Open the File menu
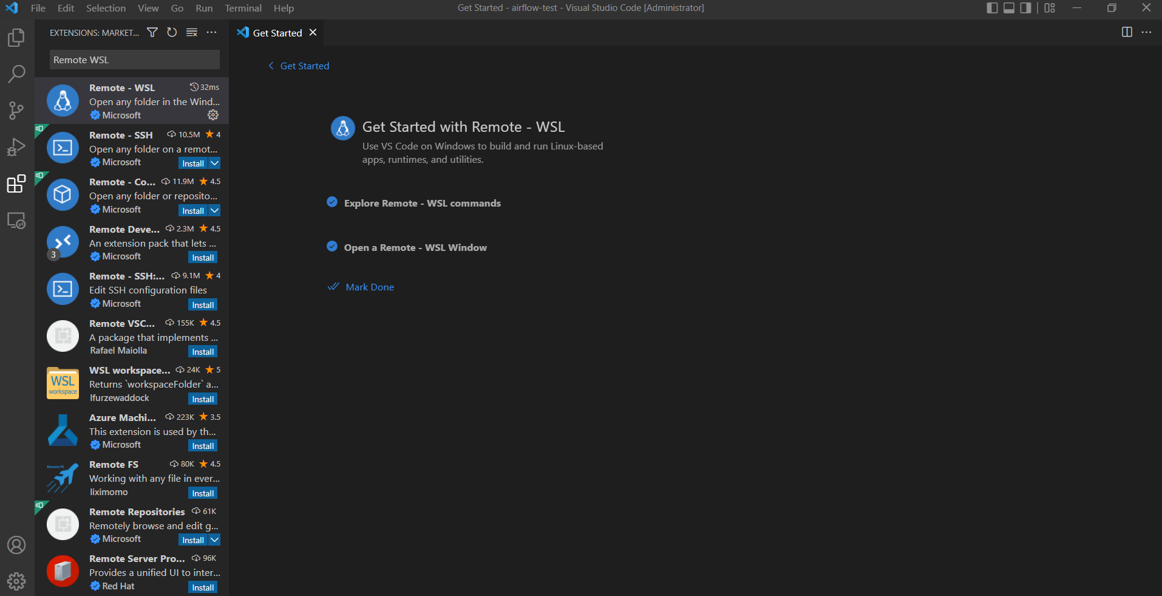The height and width of the screenshot is (596, 1162). [x=38, y=8]
